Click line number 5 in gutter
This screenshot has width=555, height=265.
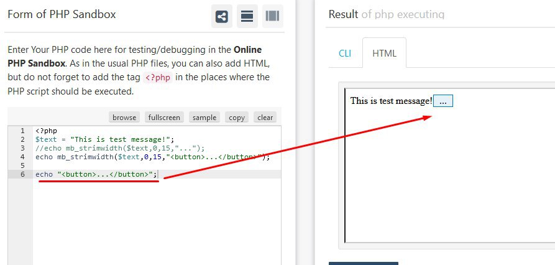(22, 165)
